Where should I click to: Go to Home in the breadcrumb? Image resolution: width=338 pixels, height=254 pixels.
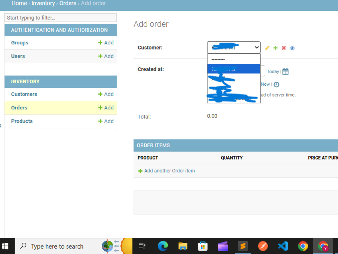[x=19, y=3]
